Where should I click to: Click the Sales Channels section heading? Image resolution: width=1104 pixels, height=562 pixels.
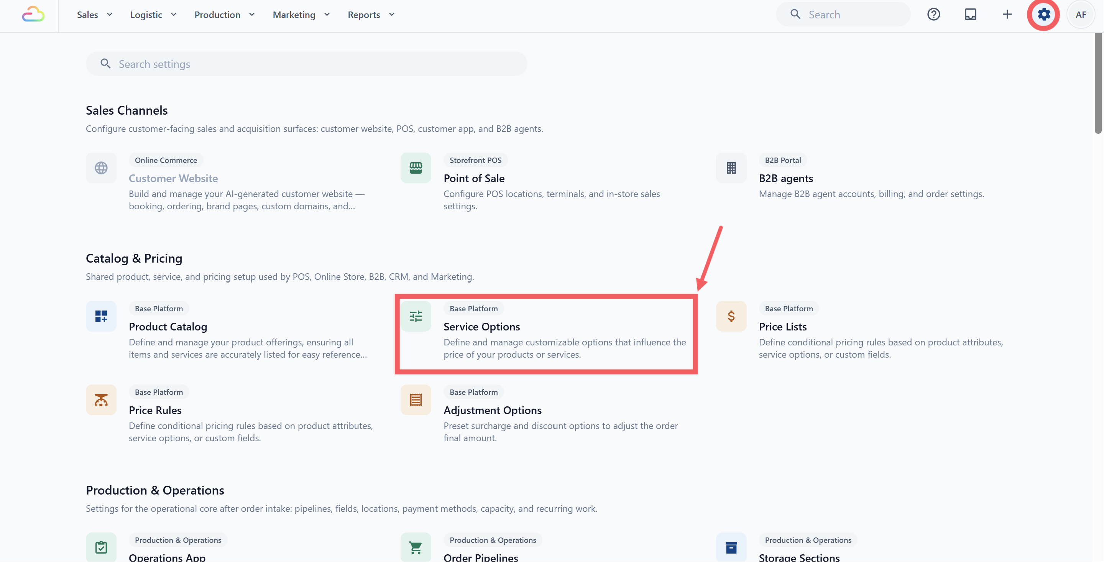point(127,110)
